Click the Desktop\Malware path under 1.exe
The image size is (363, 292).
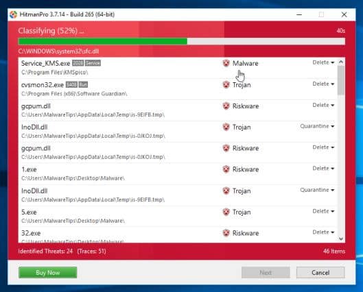point(73,178)
